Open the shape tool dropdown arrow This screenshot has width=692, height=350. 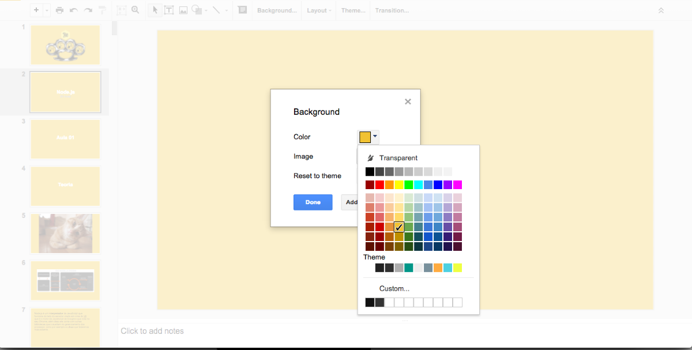point(205,10)
